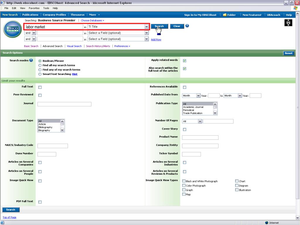This screenshot has height=225, width=300.
Task: Enable the Full Text limiter
Action: (x=40, y=87)
